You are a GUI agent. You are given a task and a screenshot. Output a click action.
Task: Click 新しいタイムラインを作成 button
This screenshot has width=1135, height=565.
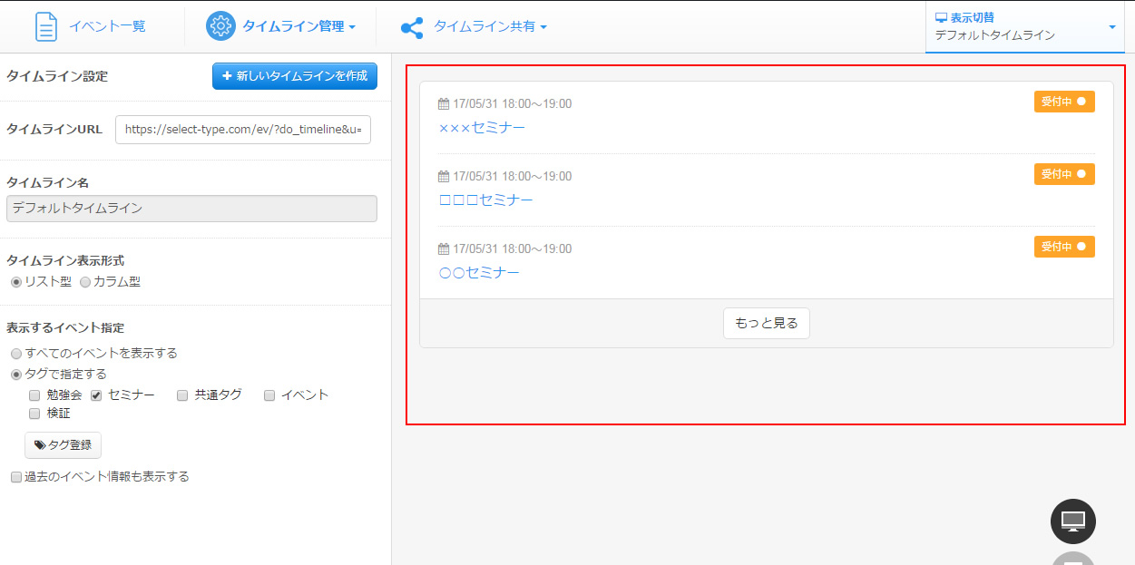pos(295,76)
